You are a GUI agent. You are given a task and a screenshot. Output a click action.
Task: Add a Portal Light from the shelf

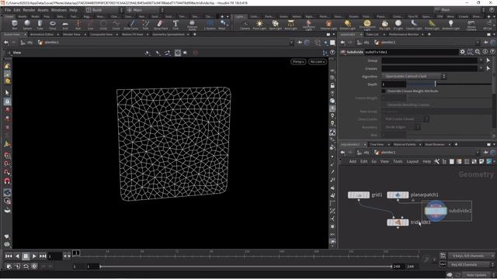pos(432,24)
